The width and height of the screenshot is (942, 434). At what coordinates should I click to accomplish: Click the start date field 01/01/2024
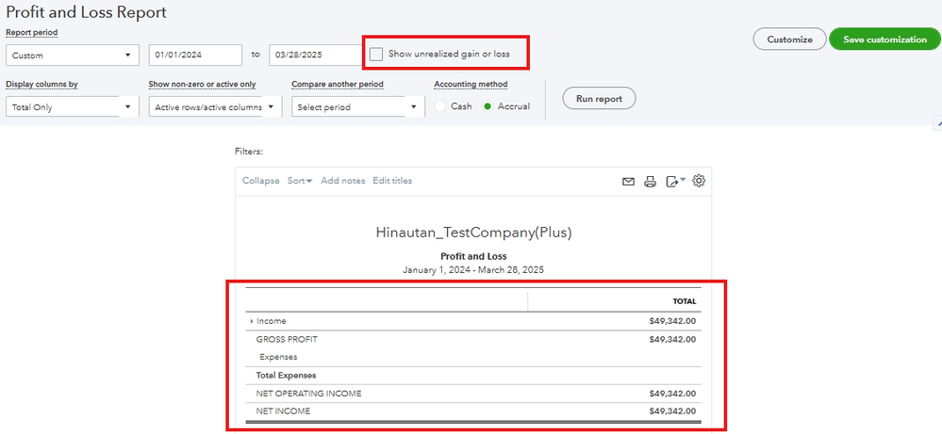195,55
